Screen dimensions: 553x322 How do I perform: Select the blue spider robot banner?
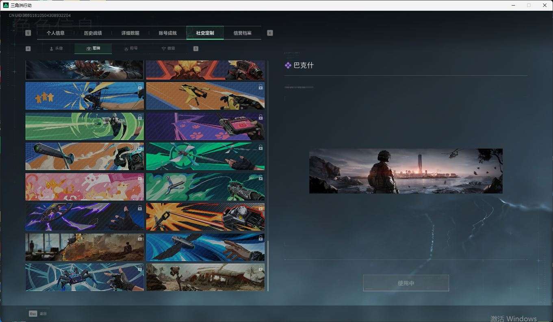pos(85,277)
